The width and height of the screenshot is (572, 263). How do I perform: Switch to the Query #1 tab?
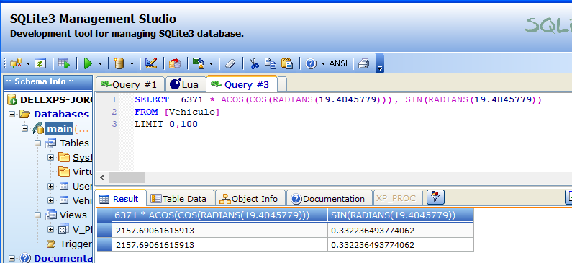[x=130, y=84]
